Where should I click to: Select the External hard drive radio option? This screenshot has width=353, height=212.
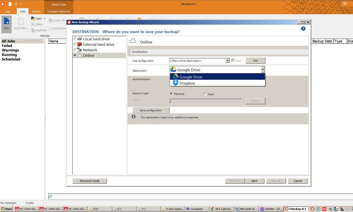tap(75, 44)
